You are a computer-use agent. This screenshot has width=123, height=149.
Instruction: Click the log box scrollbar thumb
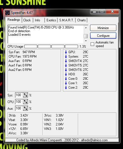click(86, 36)
